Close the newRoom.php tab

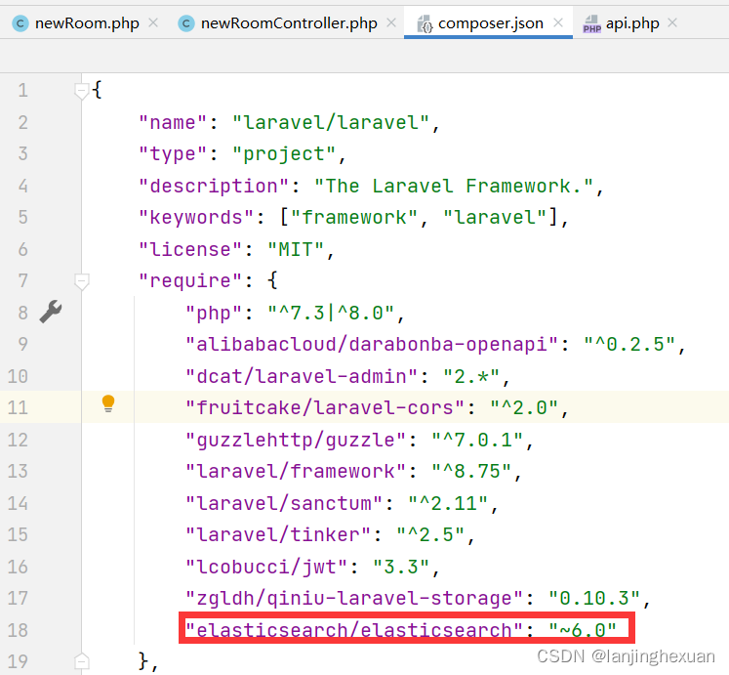(x=153, y=22)
